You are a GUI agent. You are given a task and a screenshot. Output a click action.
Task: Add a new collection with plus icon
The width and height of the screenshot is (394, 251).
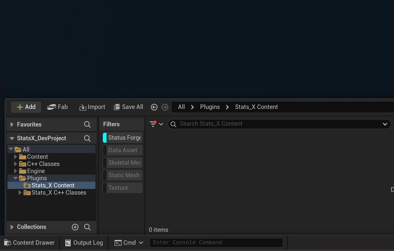pos(75,227)
